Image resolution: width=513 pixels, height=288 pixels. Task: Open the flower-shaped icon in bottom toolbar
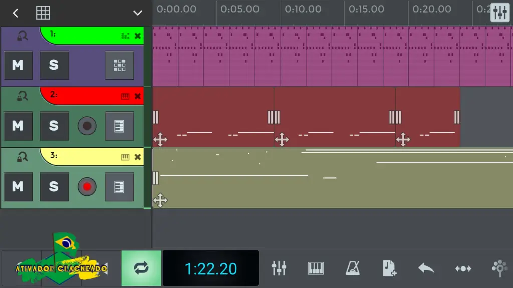pos(500,268)
